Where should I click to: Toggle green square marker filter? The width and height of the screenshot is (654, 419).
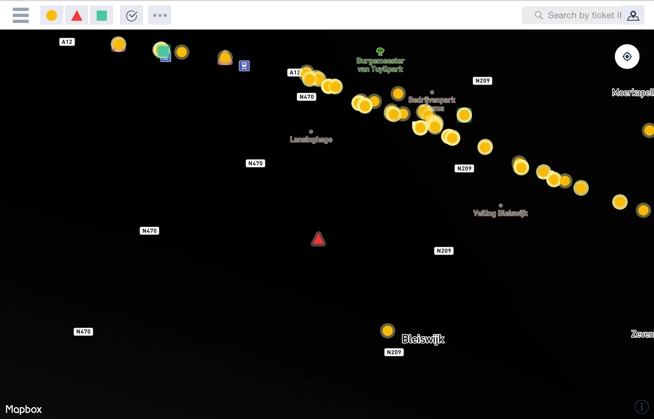coord(102,15)
